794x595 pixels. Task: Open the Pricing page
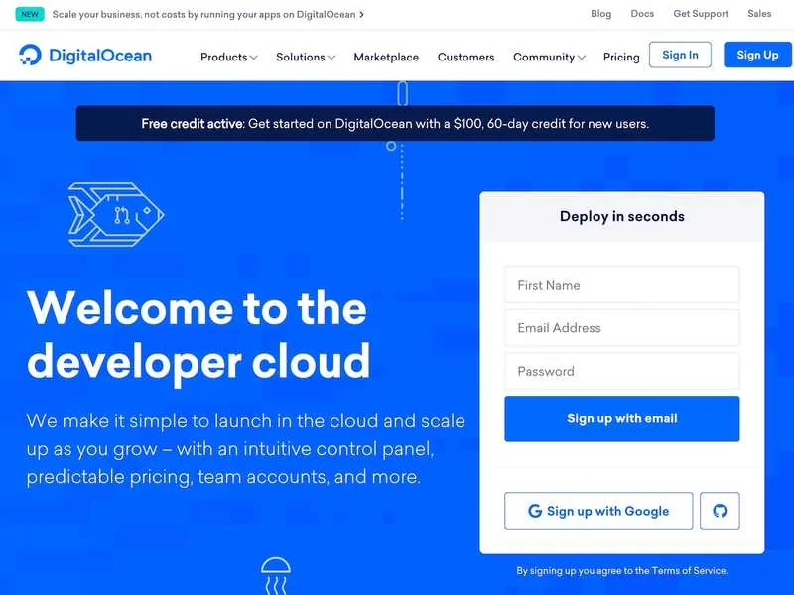pyautogui.click(x=621, y=57)
